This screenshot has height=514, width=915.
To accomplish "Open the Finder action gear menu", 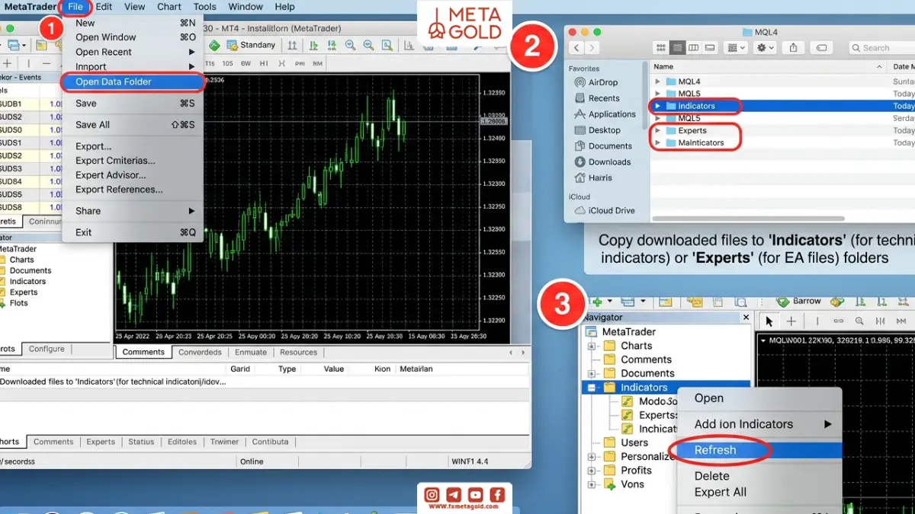I will pyautogui.click(x=764, y=47).
